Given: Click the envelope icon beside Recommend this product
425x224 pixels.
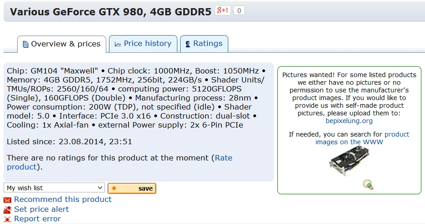Looking at the screenshot, I should [x=7, y=200].
